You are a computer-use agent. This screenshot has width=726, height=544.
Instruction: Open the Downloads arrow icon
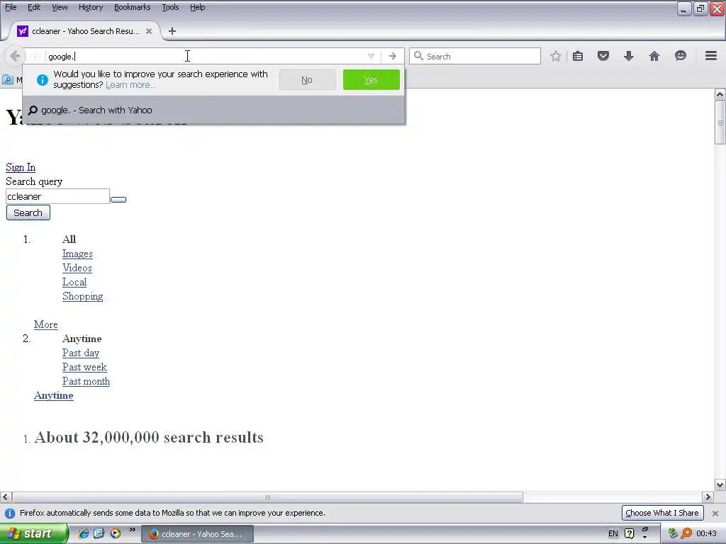pos(628,57)
